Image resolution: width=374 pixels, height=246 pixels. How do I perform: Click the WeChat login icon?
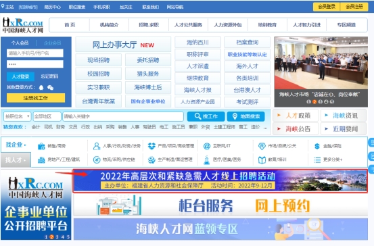click(x=50, y=88)
